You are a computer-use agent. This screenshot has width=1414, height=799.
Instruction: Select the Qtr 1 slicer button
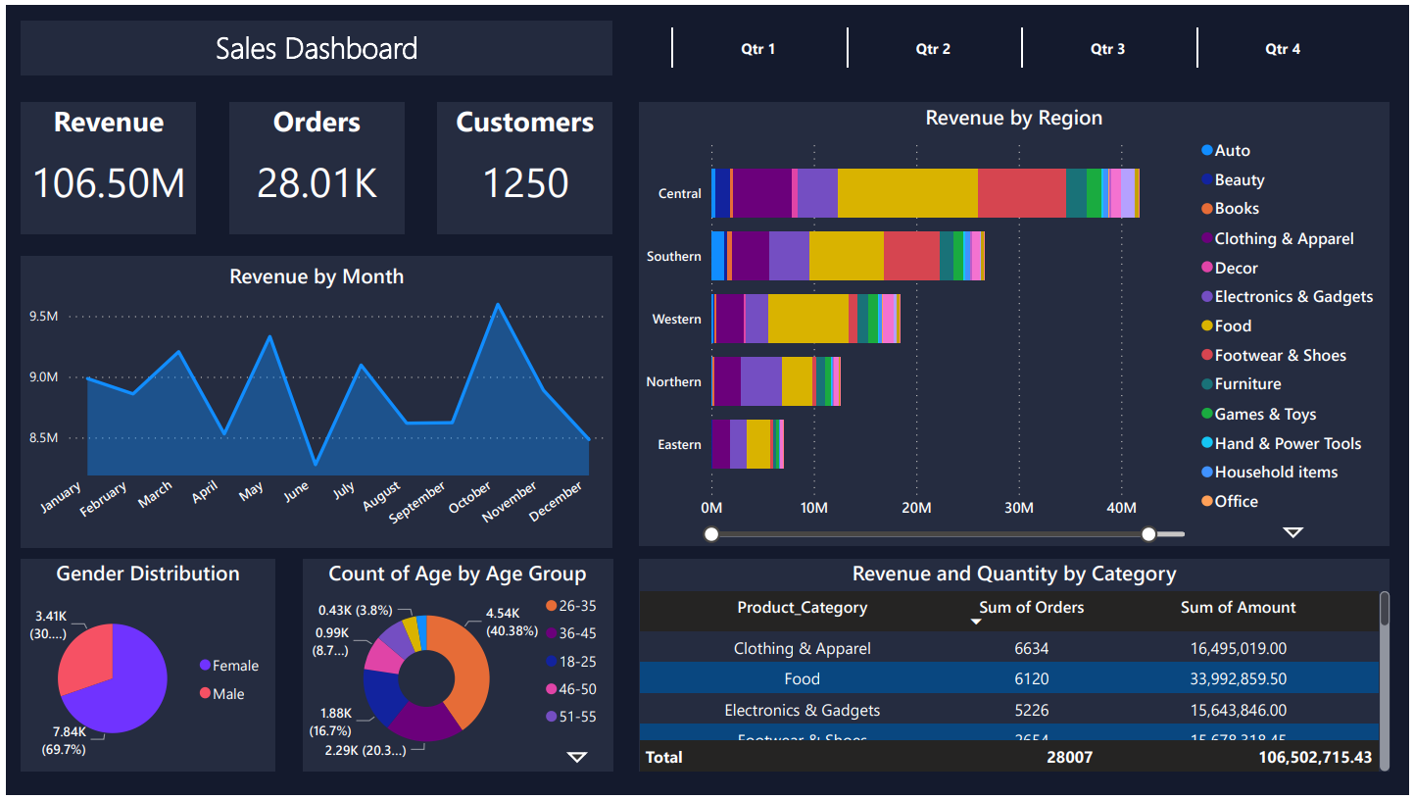point(758,48)
